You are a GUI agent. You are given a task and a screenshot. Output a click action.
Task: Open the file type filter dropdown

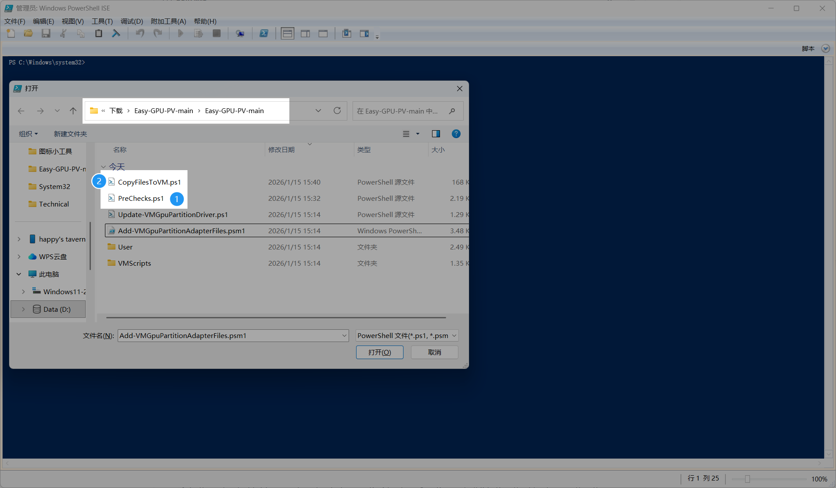(x=407, y=335)
